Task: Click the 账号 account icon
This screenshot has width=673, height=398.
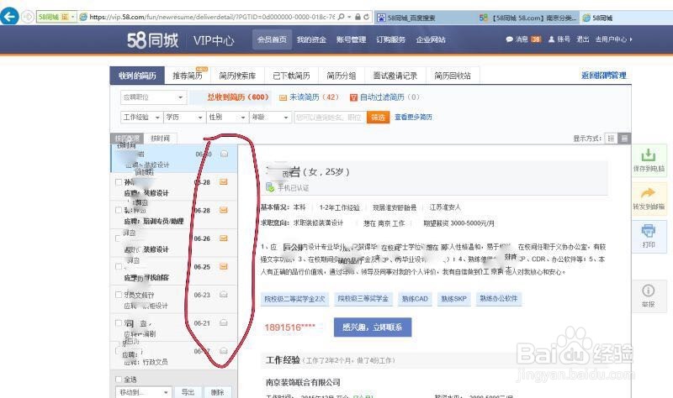Action: (552, 39)
